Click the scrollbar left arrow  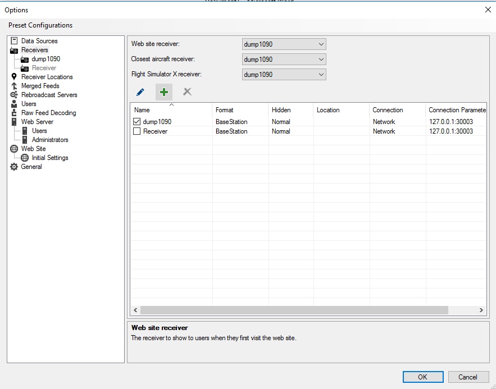[x=135, y=310]
